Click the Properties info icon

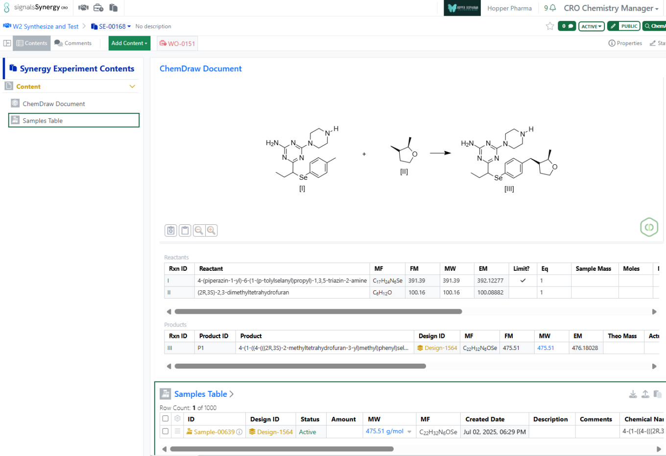[612, 43]
